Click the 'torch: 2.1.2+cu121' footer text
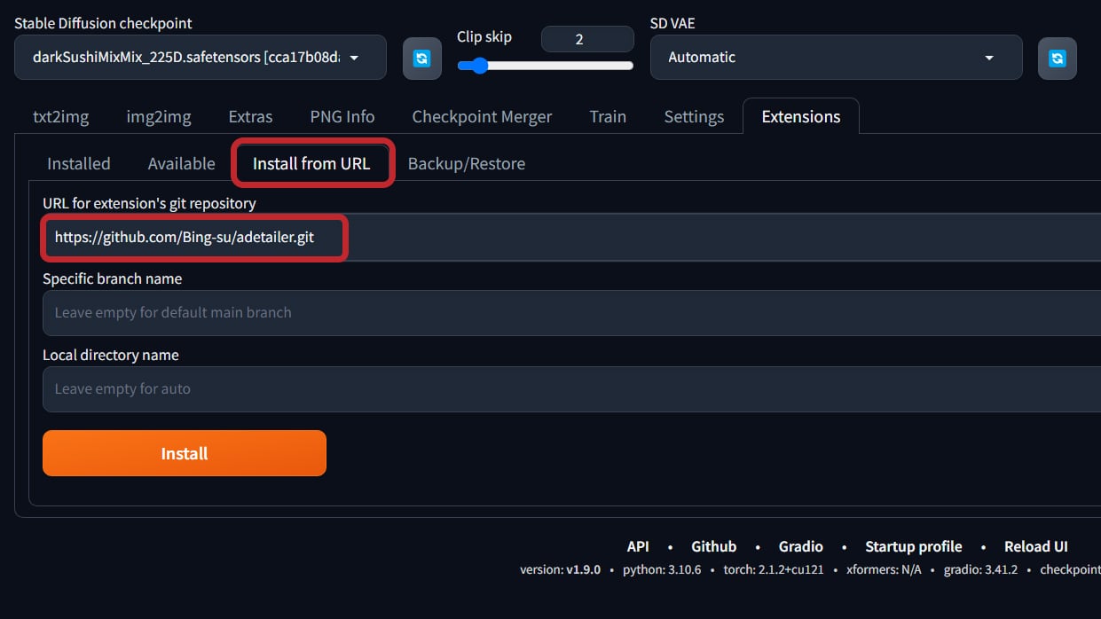1101x619 pixels. (774, 569)
